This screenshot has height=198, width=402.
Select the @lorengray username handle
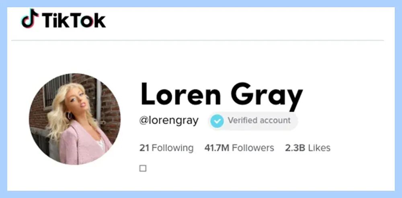tap(169, 120)
